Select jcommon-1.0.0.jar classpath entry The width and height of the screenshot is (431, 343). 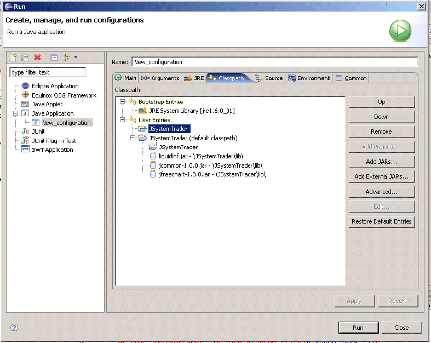click(210, 165)
